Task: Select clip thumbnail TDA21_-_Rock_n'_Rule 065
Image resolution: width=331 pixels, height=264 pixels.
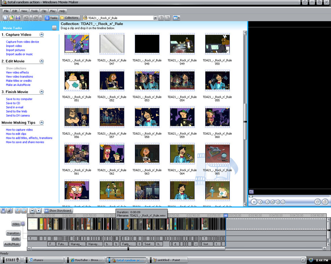Action: click(x=217, y=154)
